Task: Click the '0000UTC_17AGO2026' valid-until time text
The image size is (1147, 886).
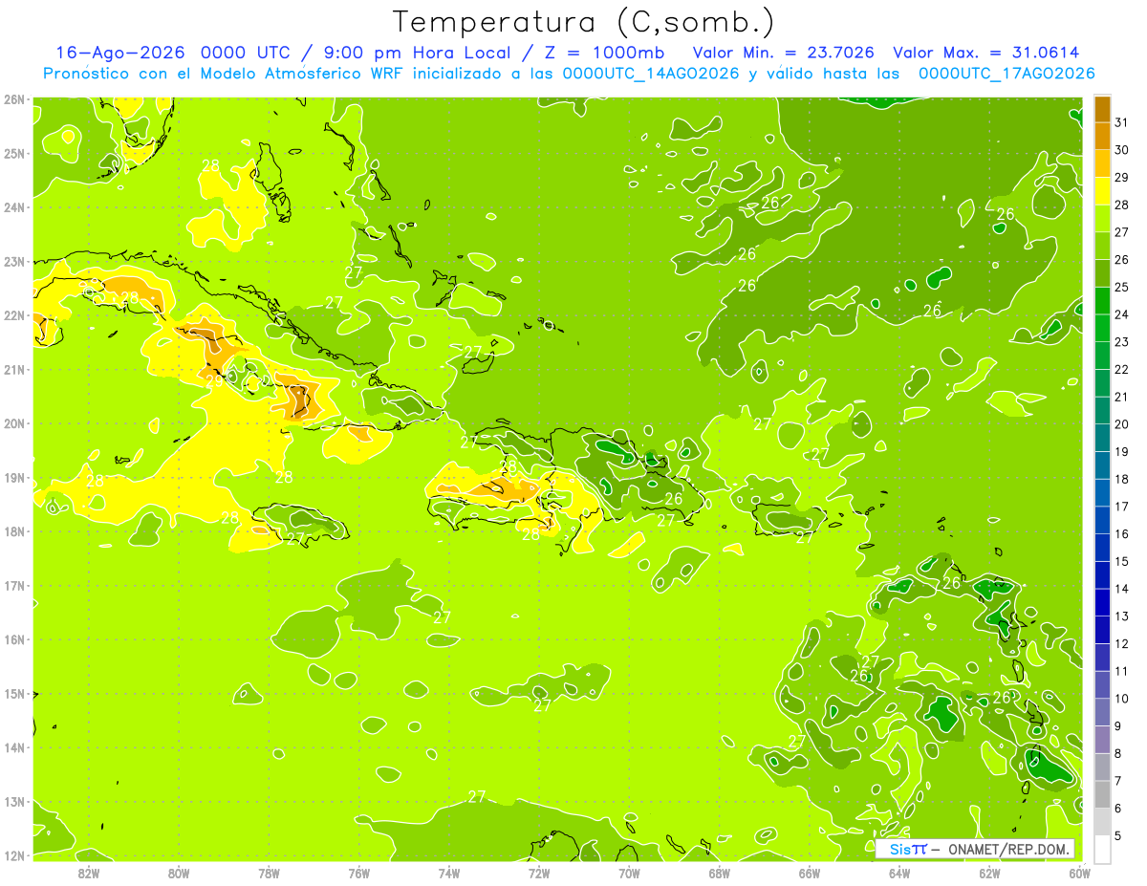Action: click(1006, 74)
